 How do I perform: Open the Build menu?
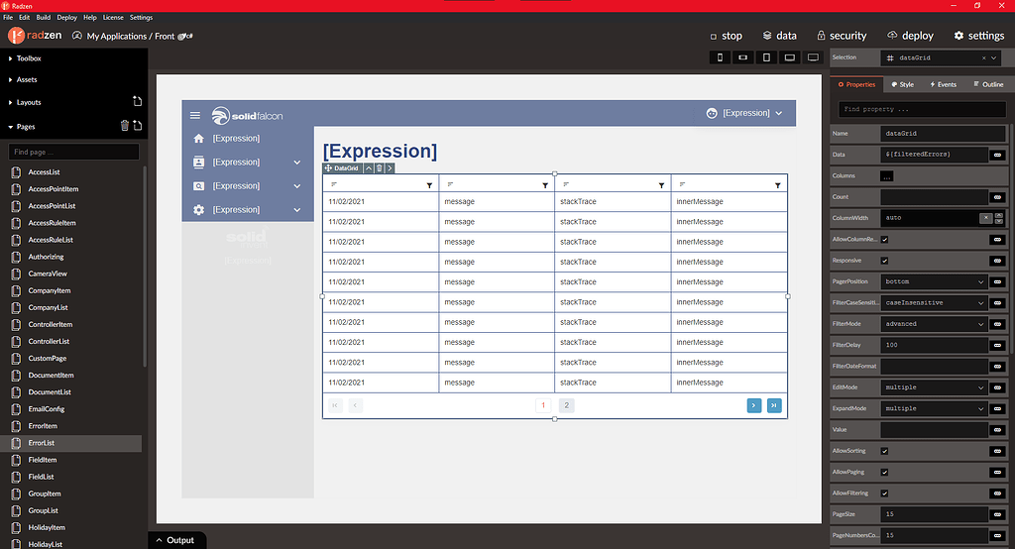pos(44,18)
